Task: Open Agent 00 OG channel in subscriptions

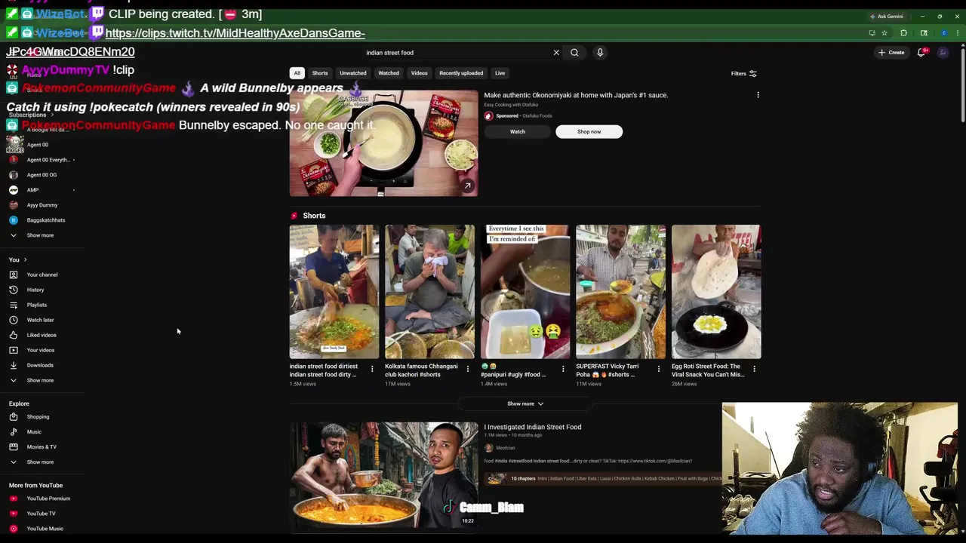Action: click(x=42, y=175)
